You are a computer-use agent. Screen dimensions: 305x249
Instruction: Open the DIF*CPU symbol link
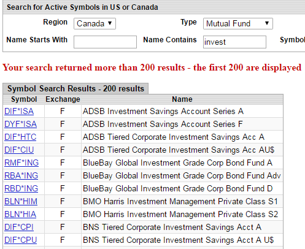(x=20, y=240)
